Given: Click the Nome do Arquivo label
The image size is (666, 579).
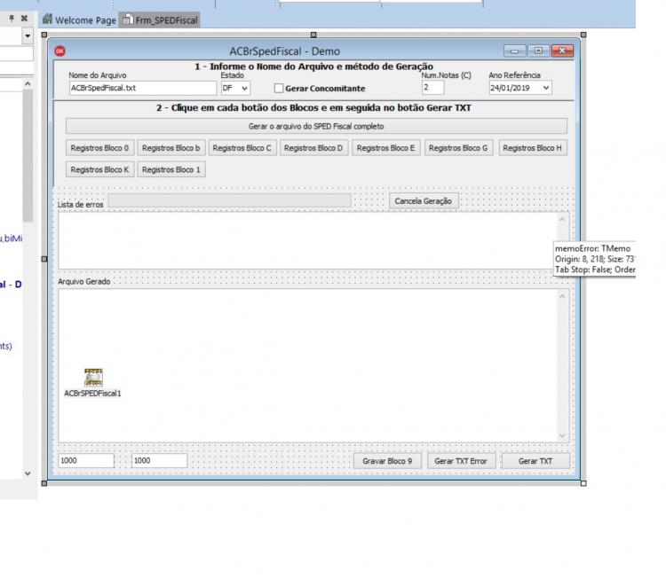Looking at the screenshot, I should pos(98,75).
